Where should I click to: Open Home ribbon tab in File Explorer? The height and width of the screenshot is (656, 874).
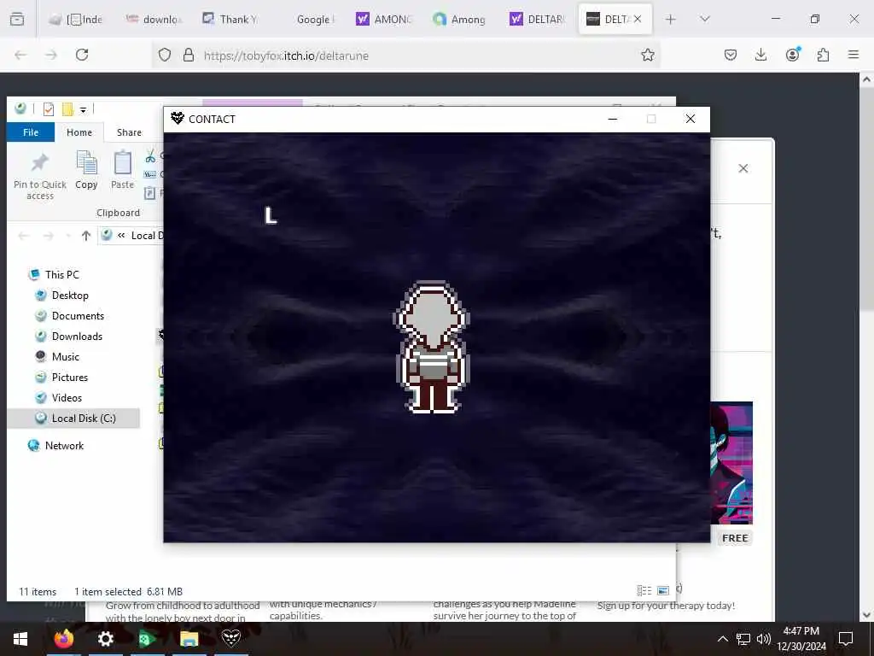tap(79, 132)
